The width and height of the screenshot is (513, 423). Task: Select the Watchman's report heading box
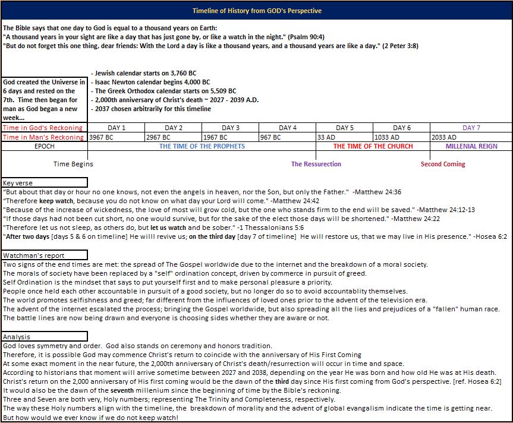point(45,255)
